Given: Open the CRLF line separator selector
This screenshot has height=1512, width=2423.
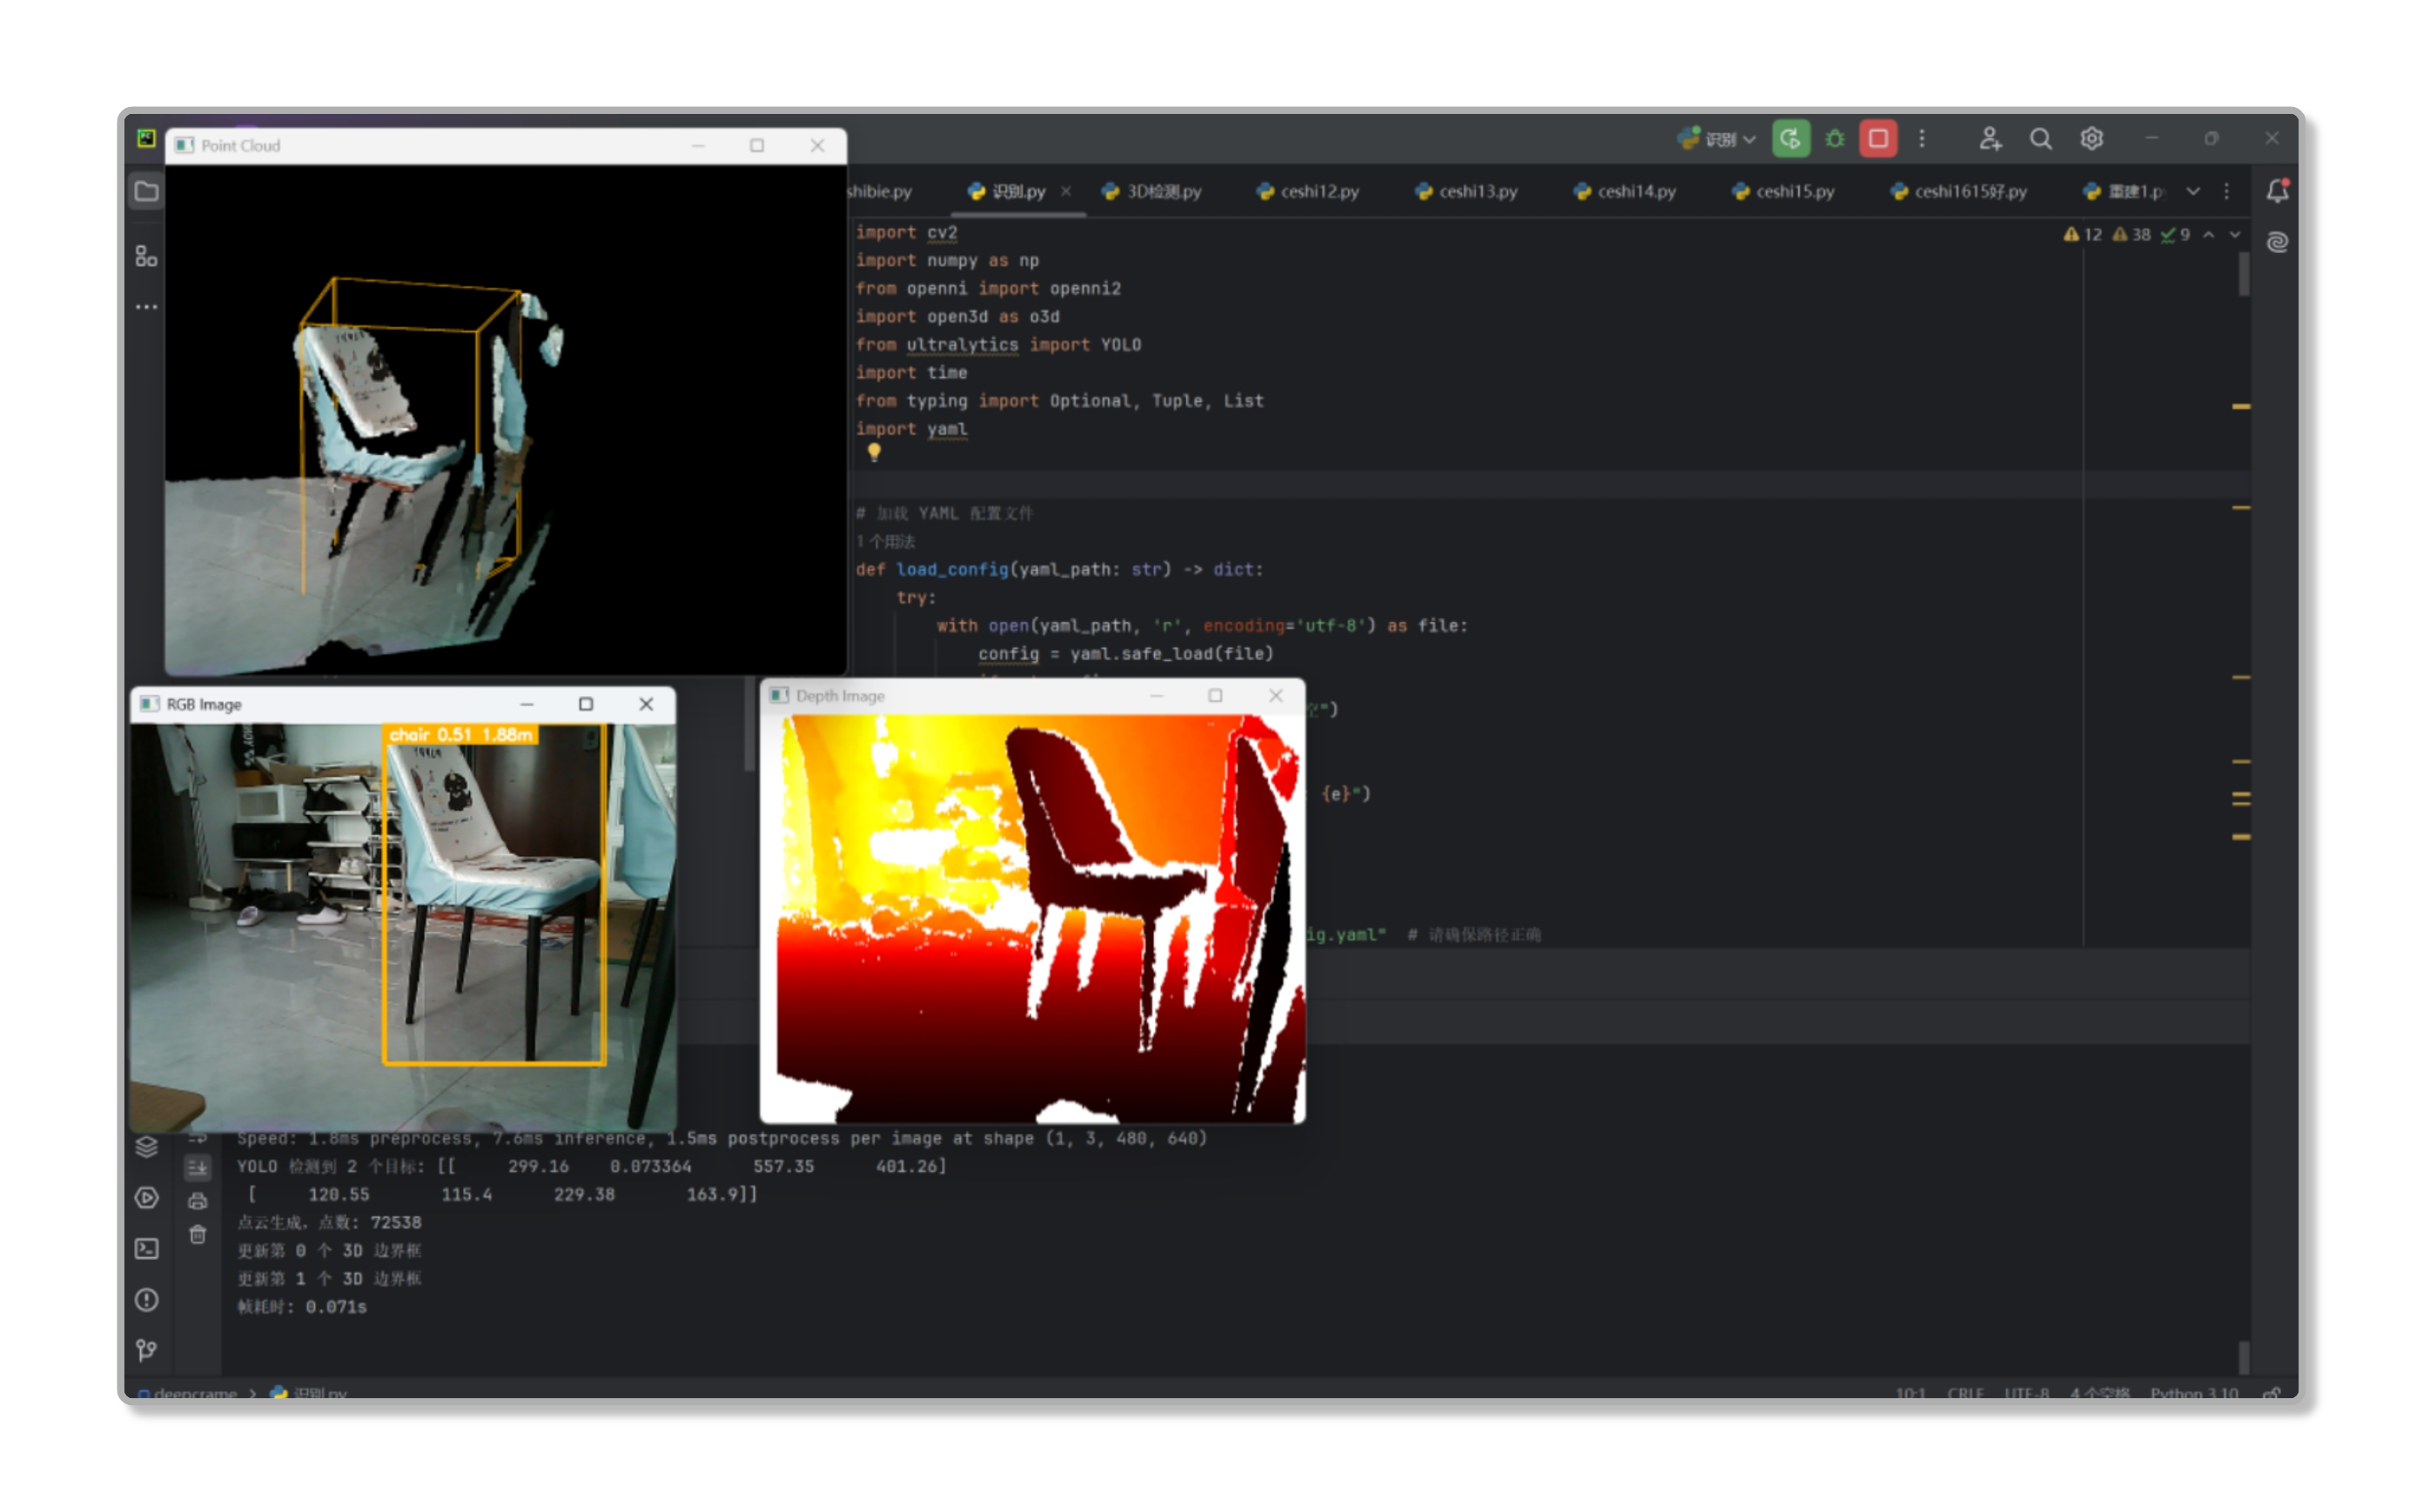Looking at the screenshot, I should 1965,1392.
